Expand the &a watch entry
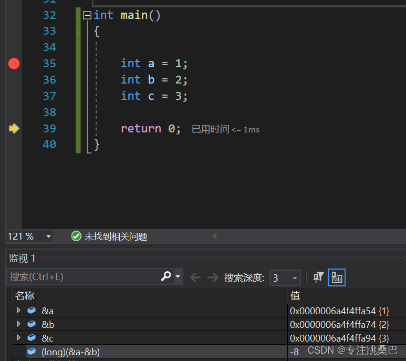The image size is (406, 361). (19, 311)
